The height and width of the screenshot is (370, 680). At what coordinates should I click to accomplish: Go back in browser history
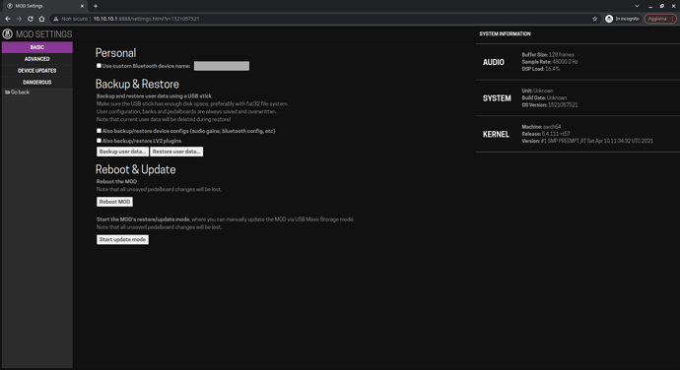point(8,19)
